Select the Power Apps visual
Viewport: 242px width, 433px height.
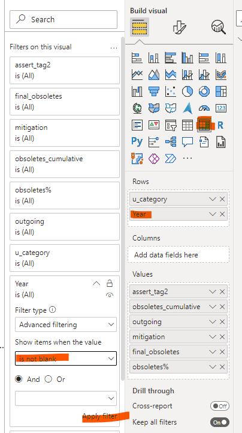pos(153,159)
